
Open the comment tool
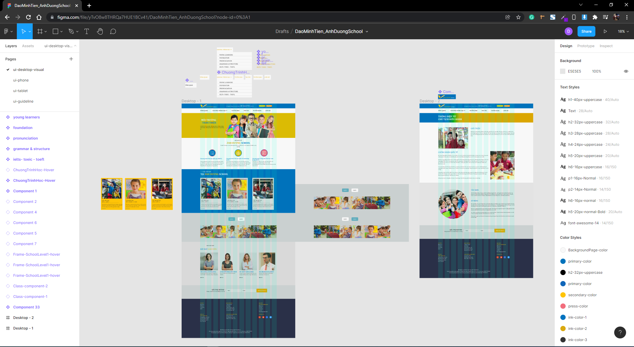113,31
